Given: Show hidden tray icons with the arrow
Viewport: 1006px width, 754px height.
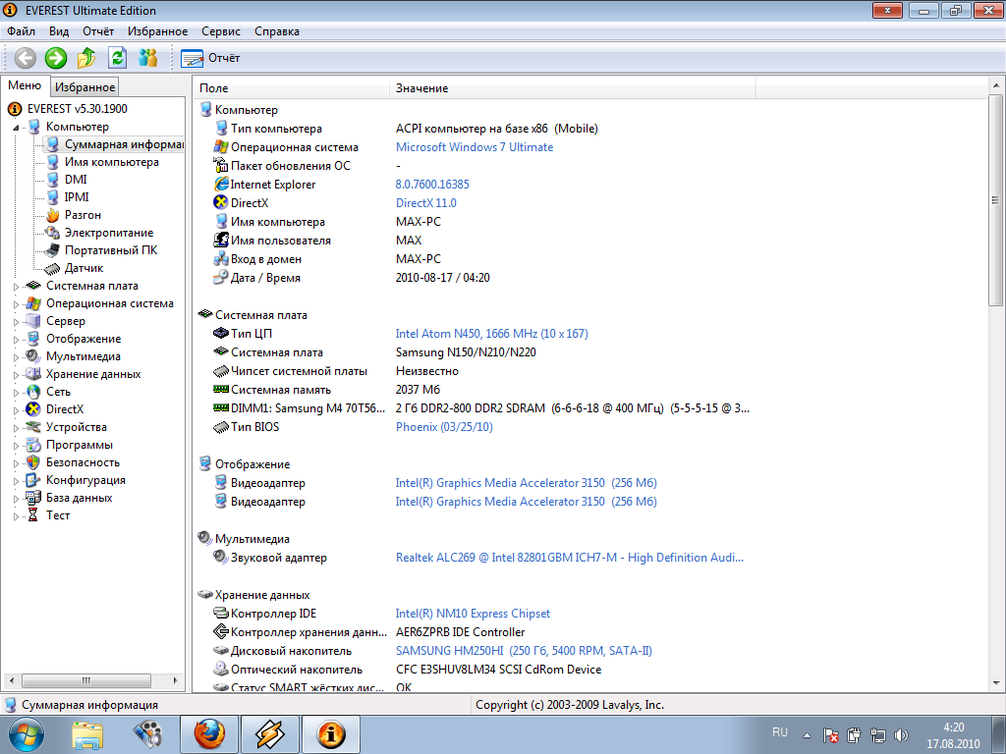Looking at the screenshot, I should (807, 735).
